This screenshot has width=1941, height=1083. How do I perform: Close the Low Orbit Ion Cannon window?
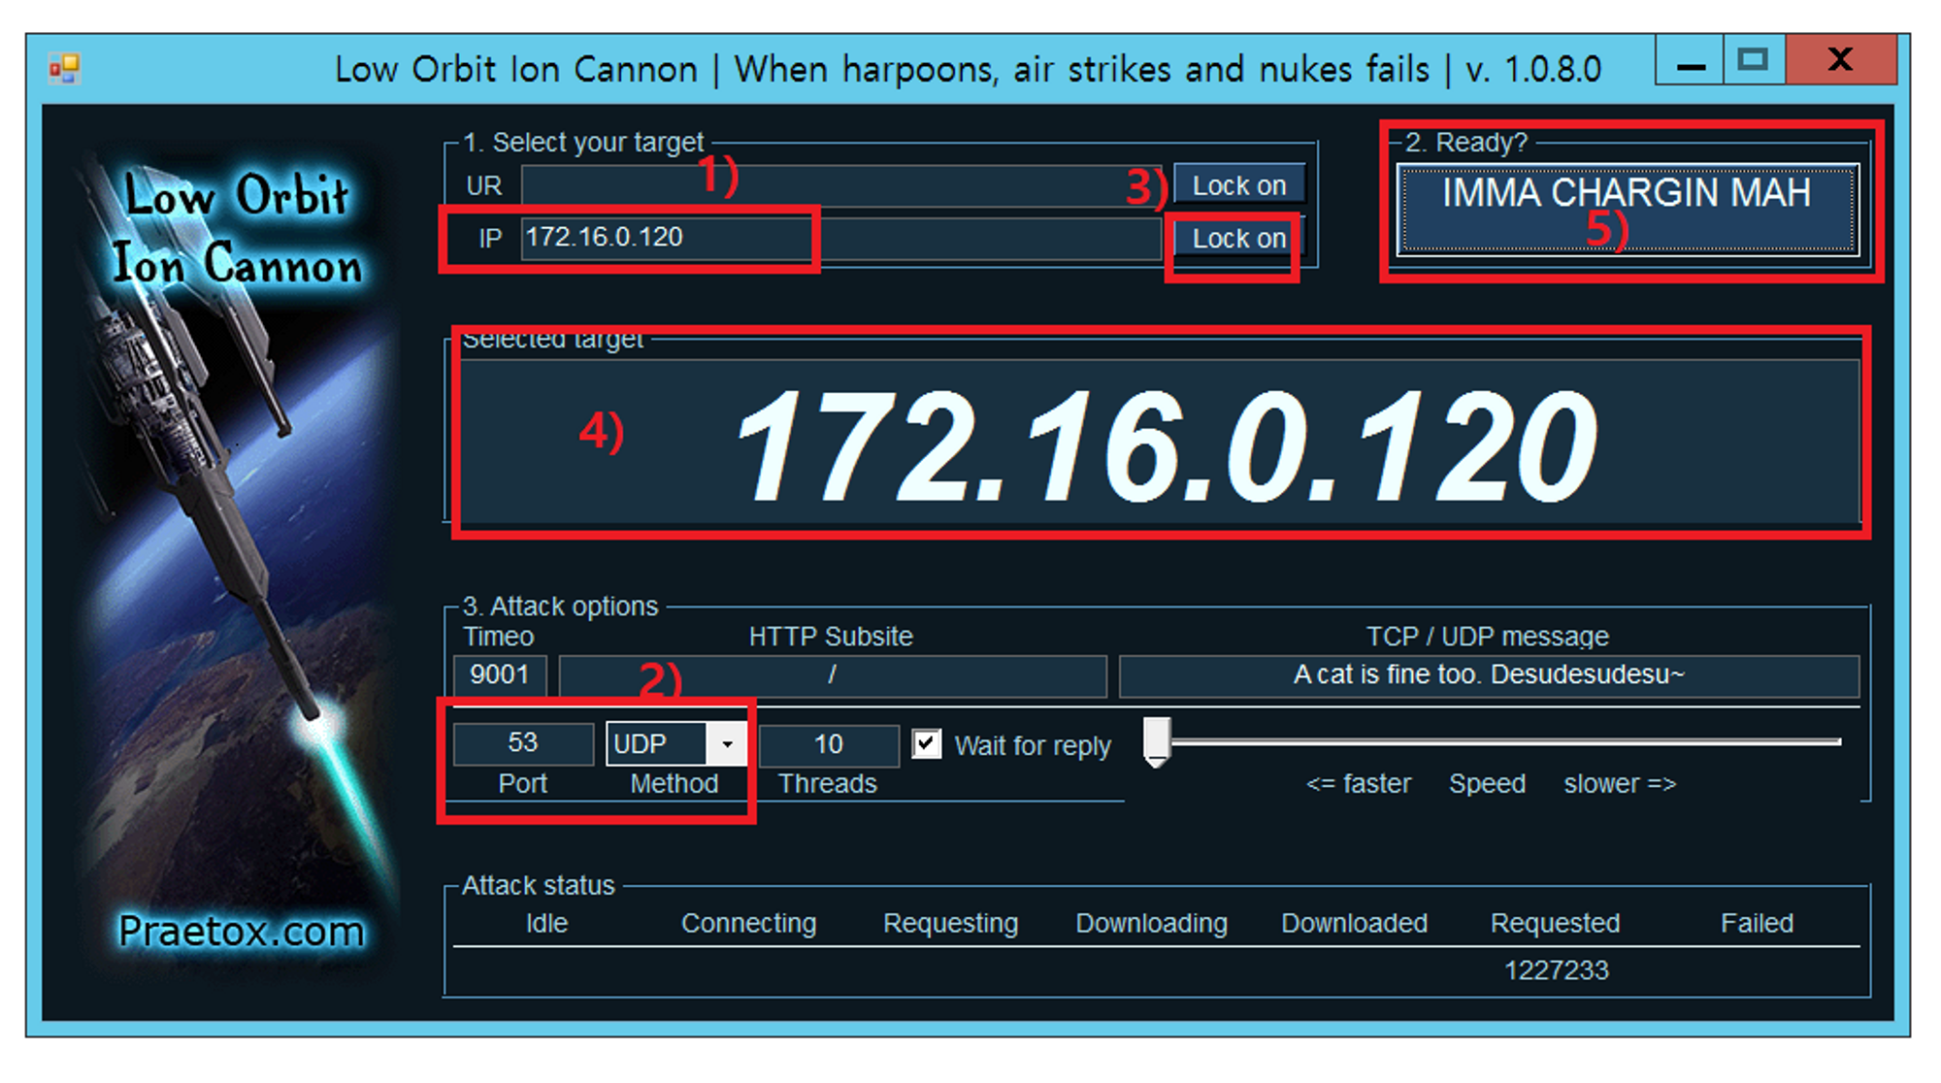(1840, 60)
